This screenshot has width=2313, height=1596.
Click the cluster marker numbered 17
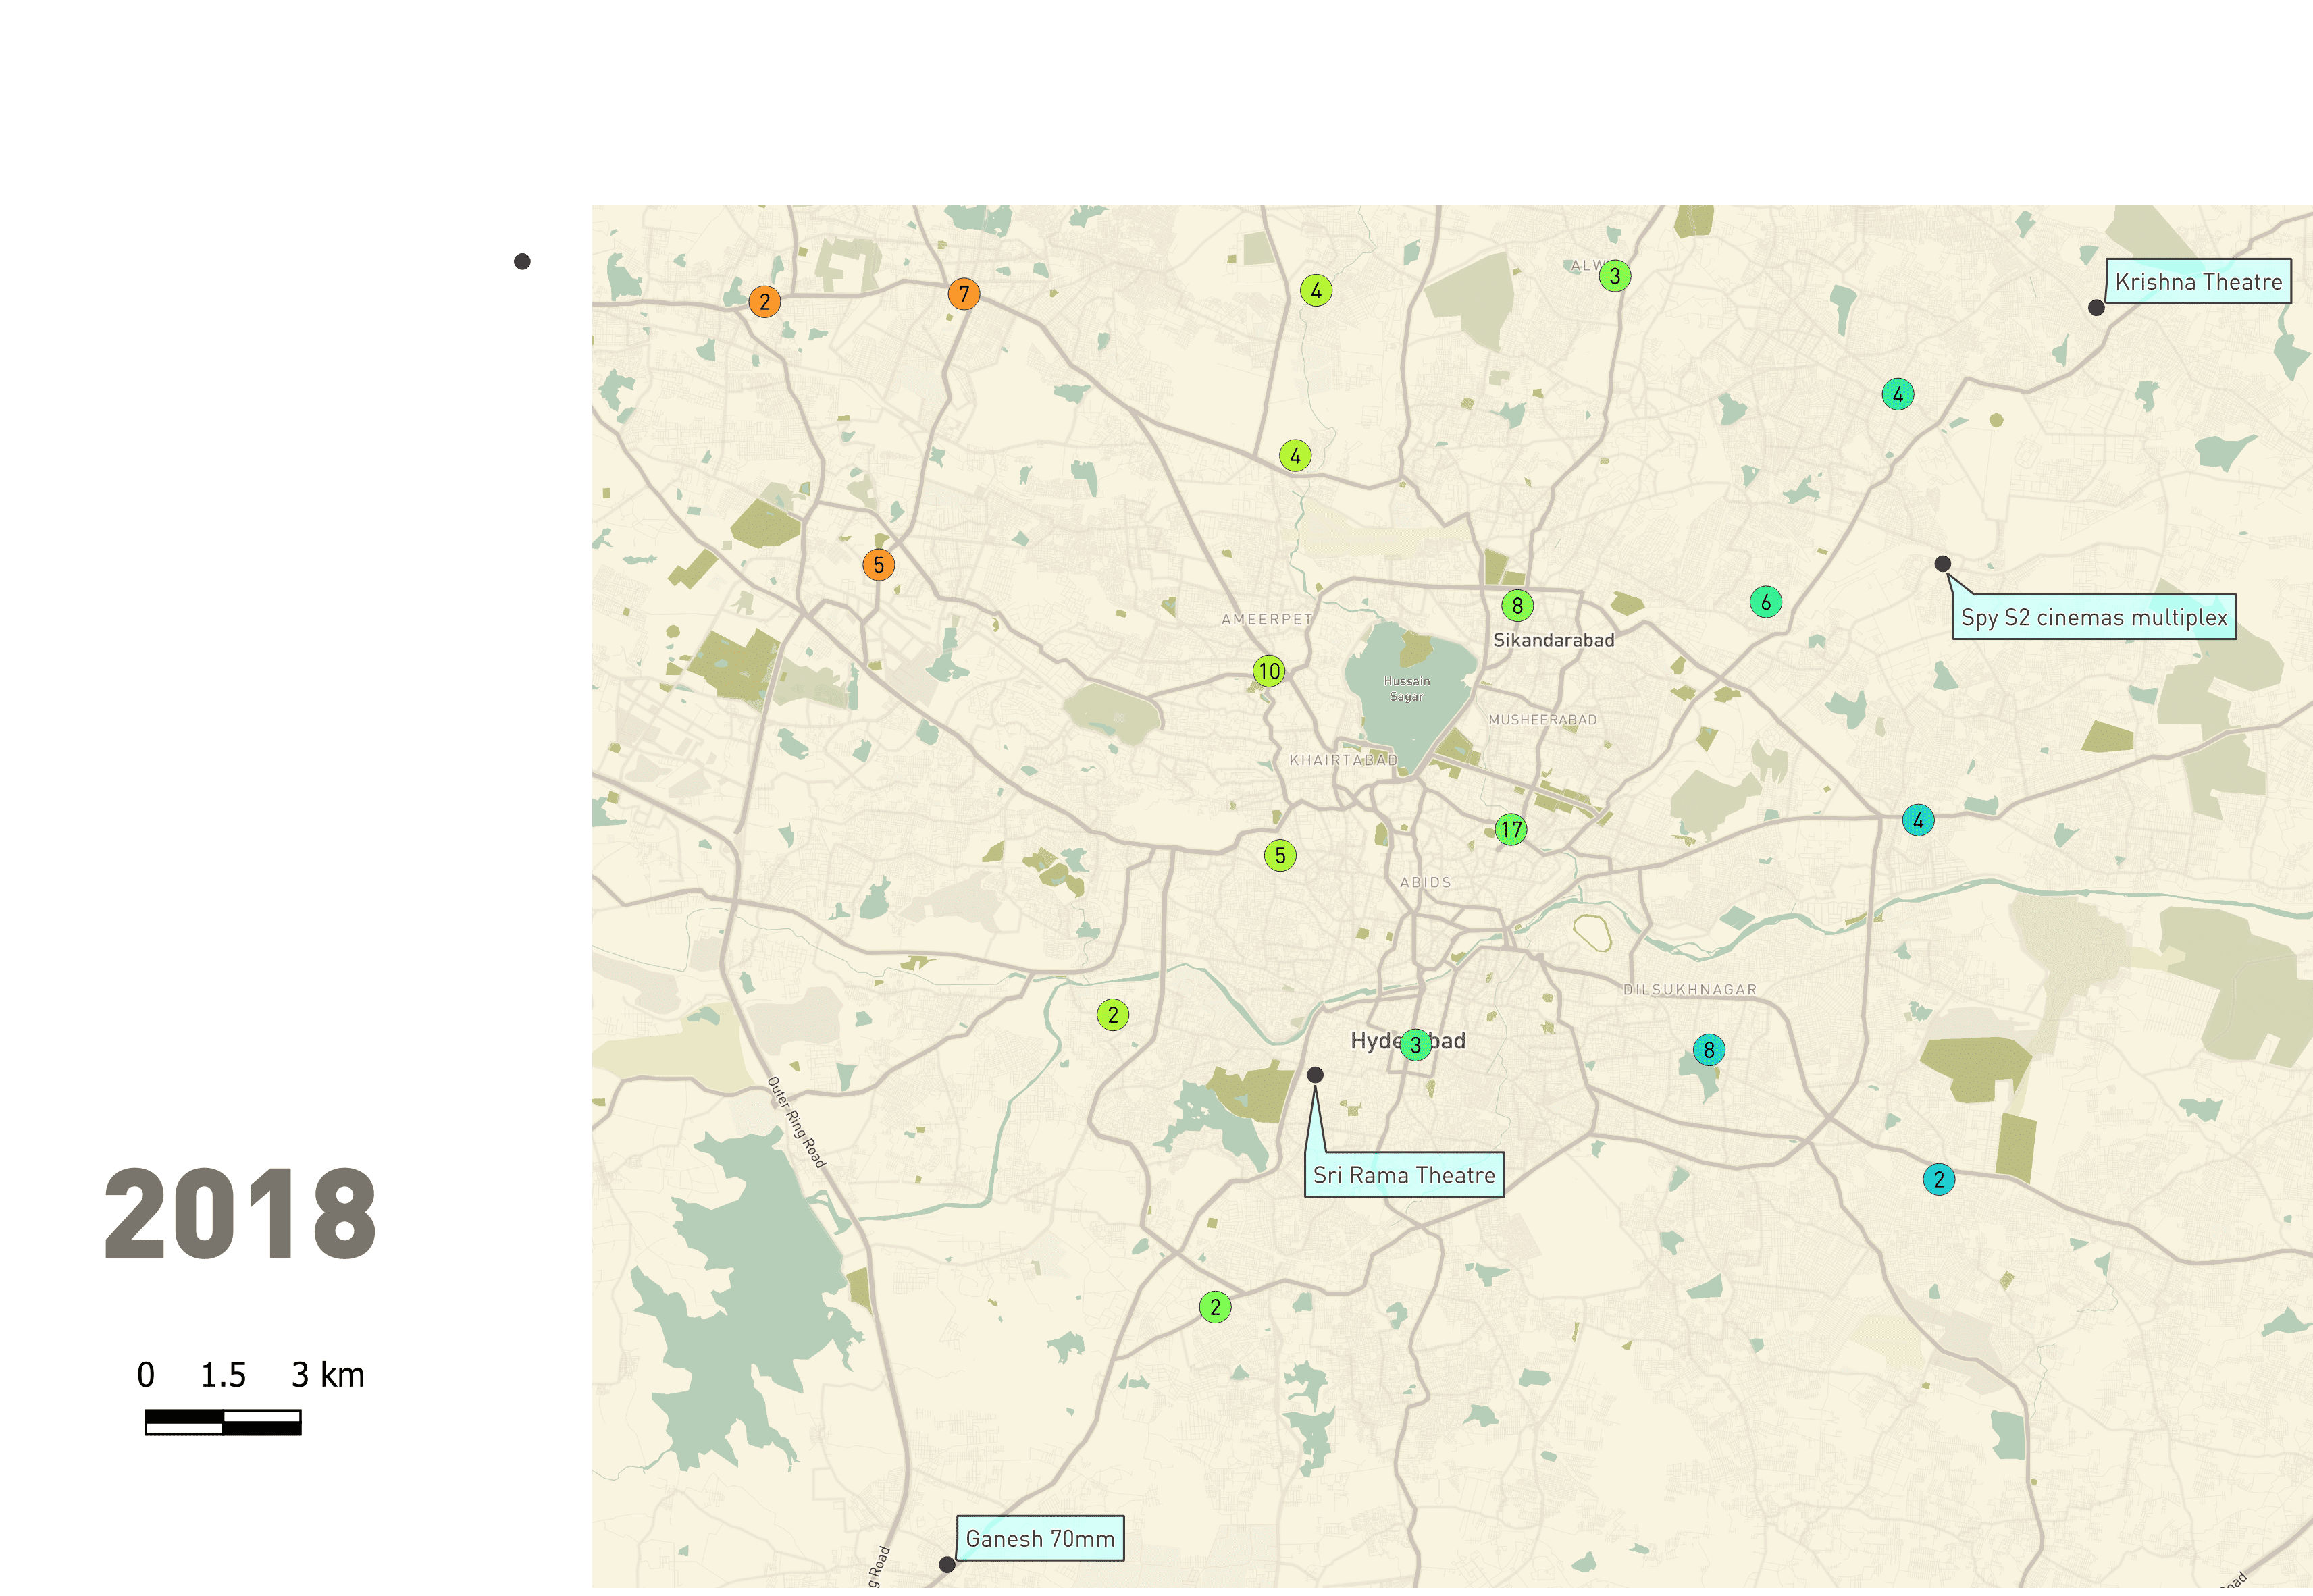[1510, 829]
